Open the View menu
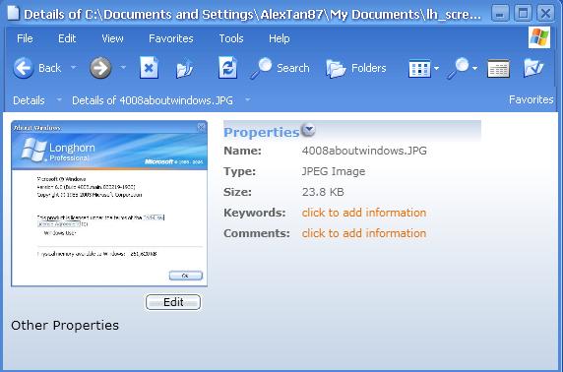The image size is (563, 372). 112,38
